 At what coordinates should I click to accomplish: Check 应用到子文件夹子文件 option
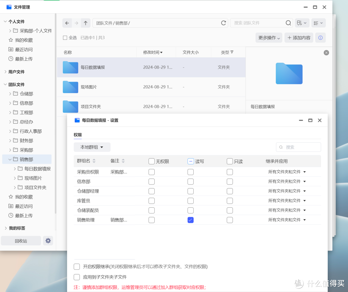(77, 277)
